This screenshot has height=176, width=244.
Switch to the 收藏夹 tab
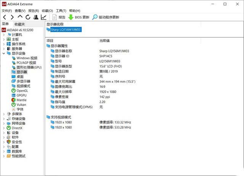point(19,24)
